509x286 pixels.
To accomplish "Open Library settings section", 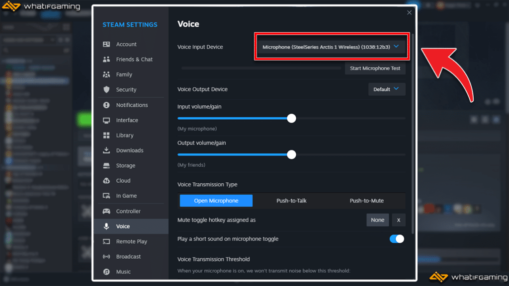I will click(131, 135).
